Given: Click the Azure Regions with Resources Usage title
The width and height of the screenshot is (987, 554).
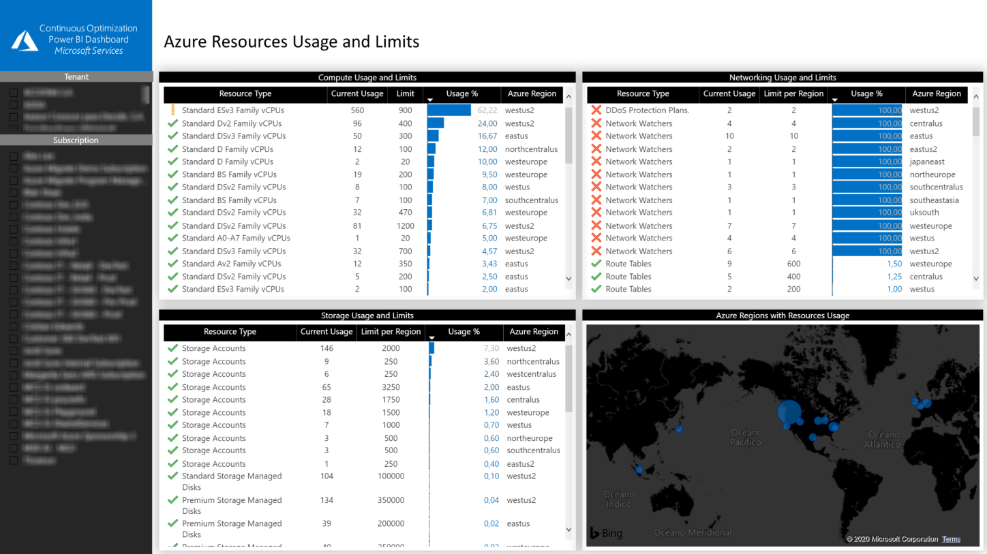Looking at the screenshot, I should click(x=783, y=316).
